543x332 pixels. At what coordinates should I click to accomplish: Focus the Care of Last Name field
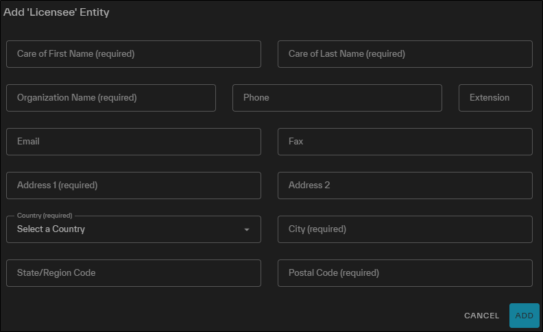405,54
